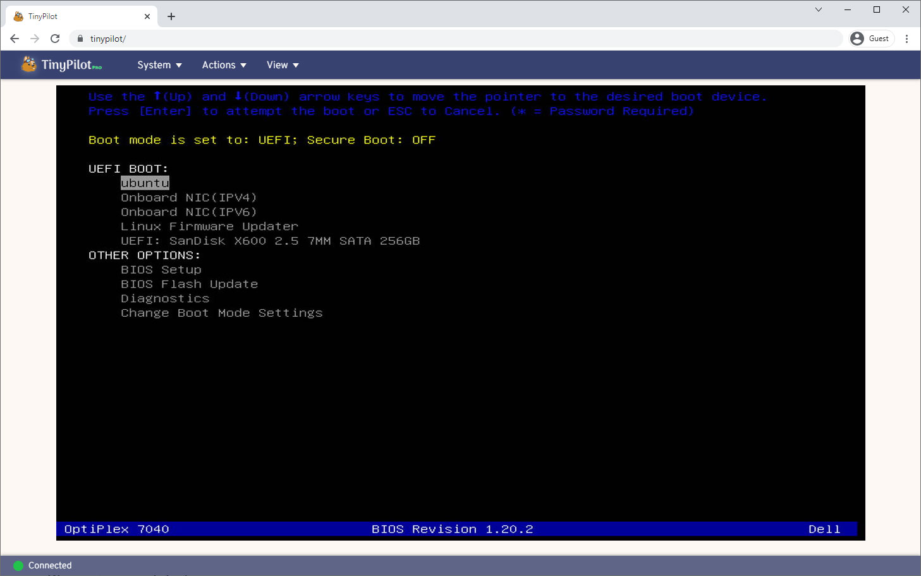Select BIOS Setup option
921x576 pixels.
tap(161, 269)
